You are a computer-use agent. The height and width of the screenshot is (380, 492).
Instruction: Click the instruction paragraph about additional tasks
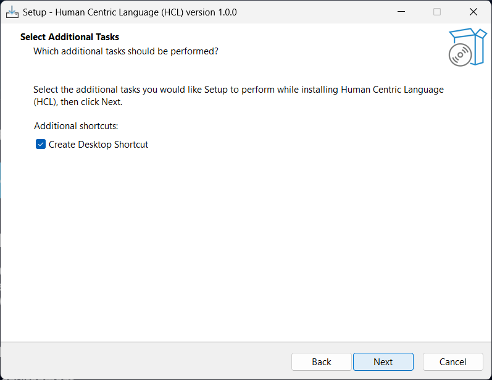tap(238, 96)
